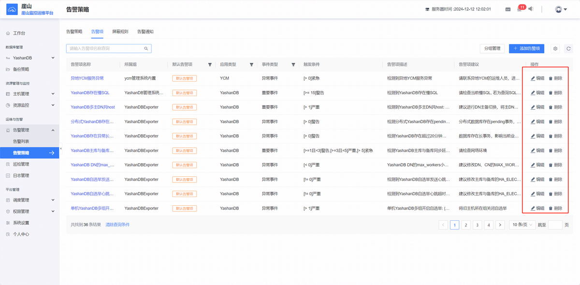
Task: Click the search magnifier icon
Action: coord(146,48)
